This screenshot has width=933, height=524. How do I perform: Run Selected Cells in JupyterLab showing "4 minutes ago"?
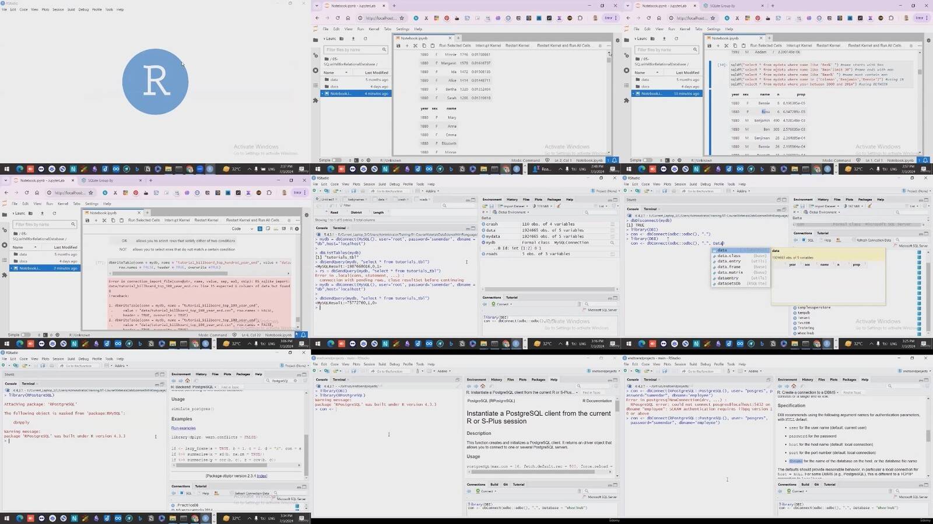(x=455, y=45)
